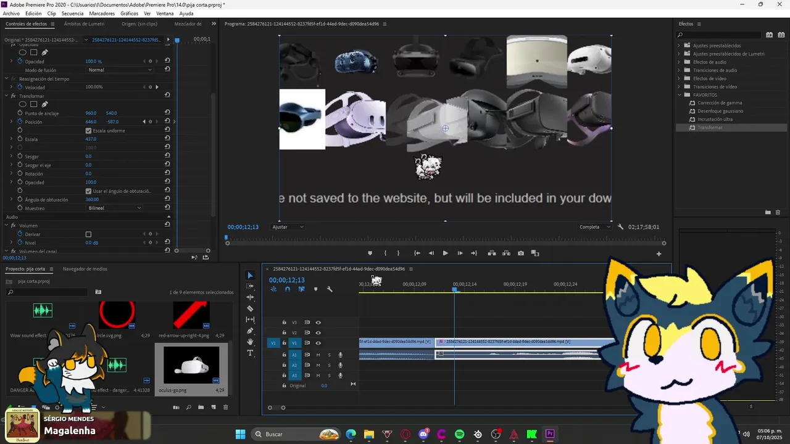Create 4-point polygon mask under Transformar
The image size is (790, 444).
tap(34, 104)
